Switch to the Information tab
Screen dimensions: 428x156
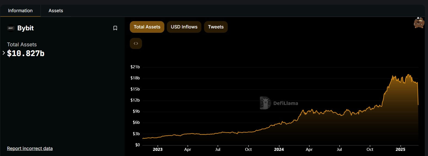pyautogui.click(x=20, y=11)
